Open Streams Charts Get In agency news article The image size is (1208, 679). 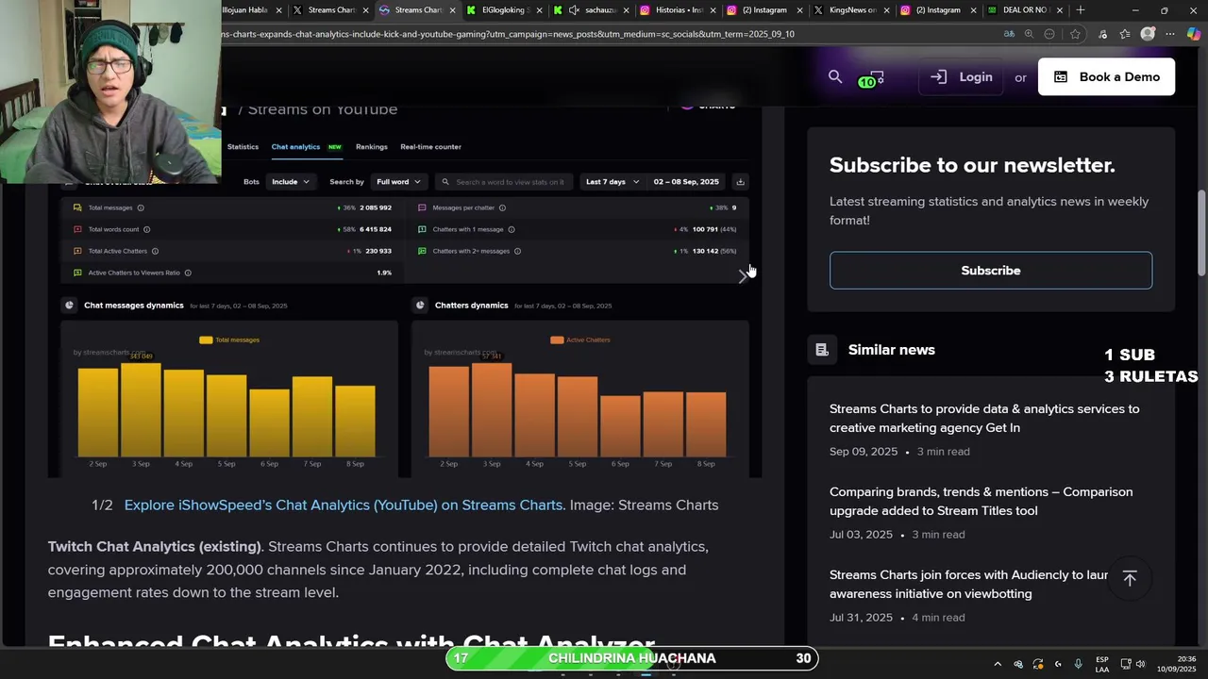[x=984, y=419]
